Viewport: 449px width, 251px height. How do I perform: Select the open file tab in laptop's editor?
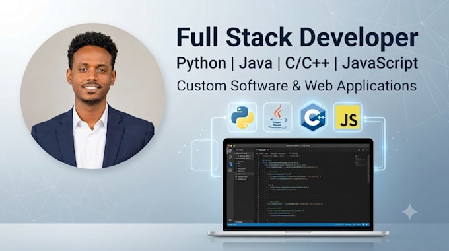262,149
